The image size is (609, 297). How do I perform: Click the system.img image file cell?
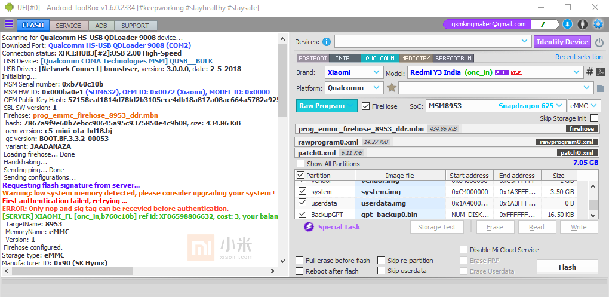click(400, 192)
